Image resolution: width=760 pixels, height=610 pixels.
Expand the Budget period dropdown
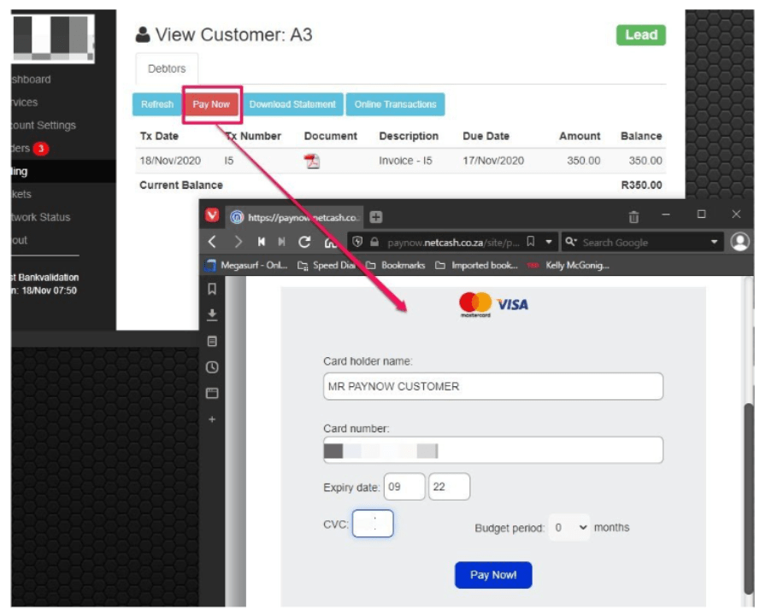tap(570, 528)
